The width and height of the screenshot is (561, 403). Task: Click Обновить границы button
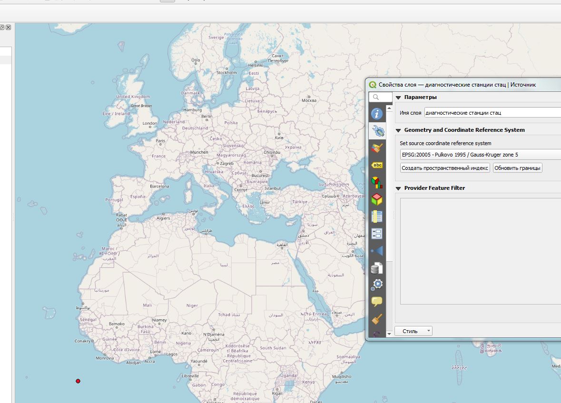point(517,168)
